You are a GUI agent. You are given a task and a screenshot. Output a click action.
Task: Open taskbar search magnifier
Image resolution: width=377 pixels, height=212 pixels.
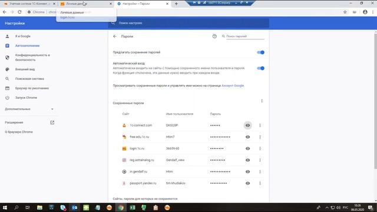pos(16,208)
